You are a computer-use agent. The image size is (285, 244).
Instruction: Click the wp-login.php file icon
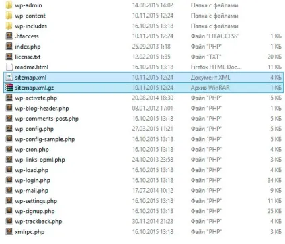tap(9, 180)
